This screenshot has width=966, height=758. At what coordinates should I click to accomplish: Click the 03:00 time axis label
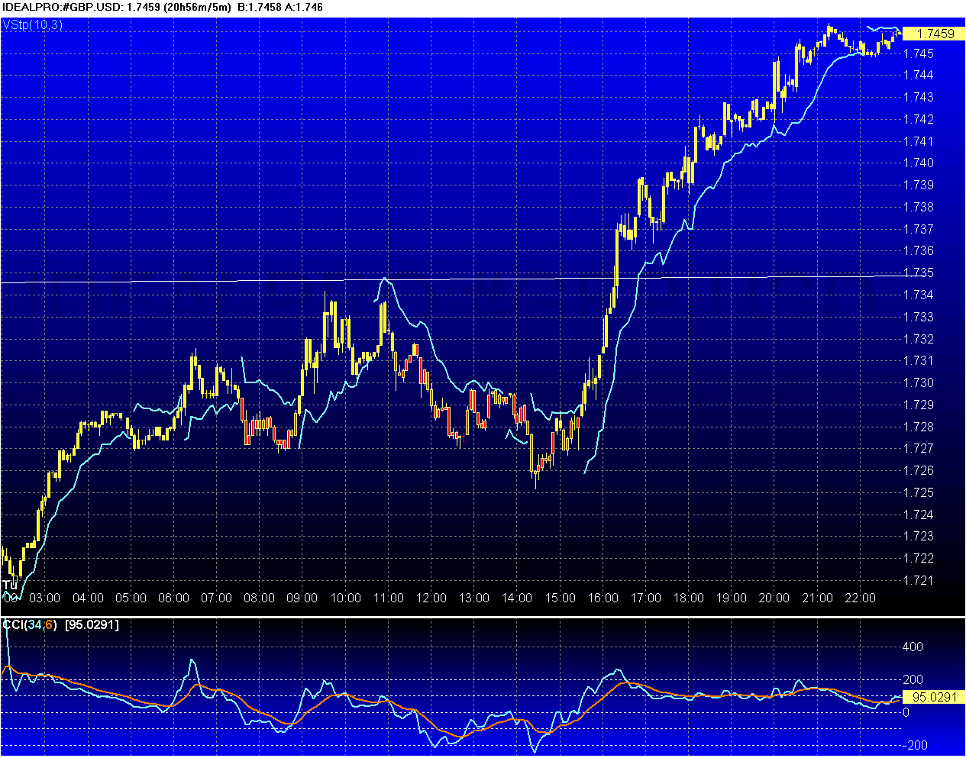click(x=45, y=598)
